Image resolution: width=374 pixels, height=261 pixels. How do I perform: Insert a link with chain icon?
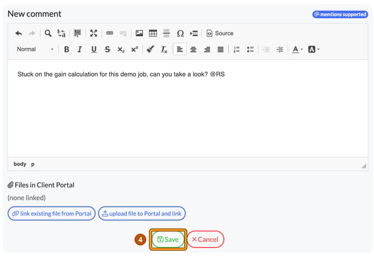pyautogui.click(x=110, y=33)
